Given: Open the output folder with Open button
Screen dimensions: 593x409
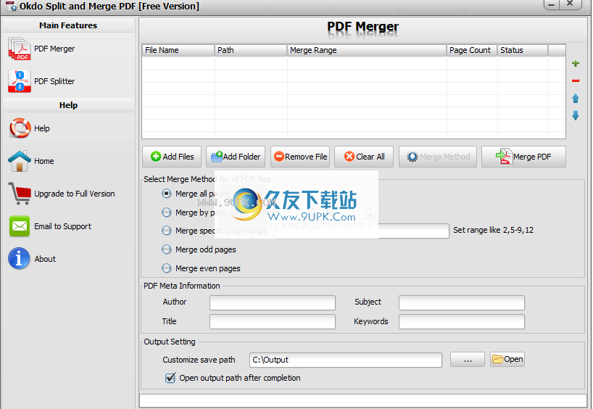Looking at the screenshot, I should (x=507, y=359).
